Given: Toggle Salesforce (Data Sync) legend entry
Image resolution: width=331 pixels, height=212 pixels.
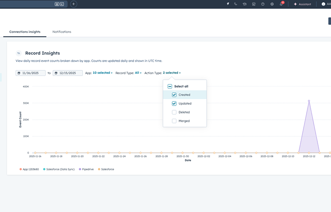Looking at the screenshot, I should pyautogui.click(x=59, y=169).
